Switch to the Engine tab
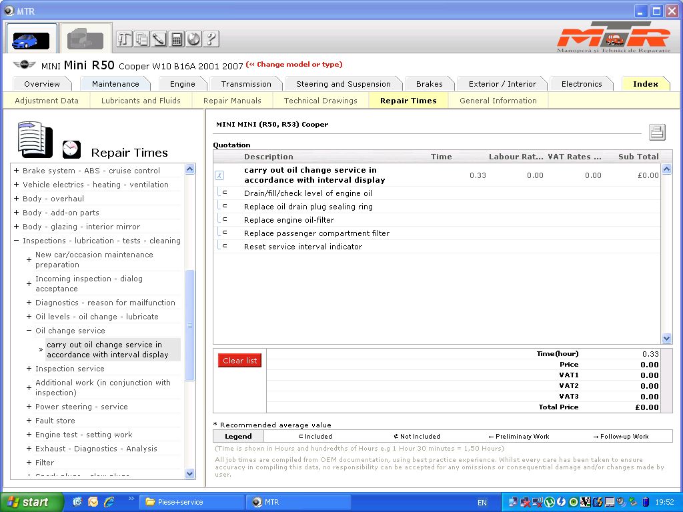Image resolution: width=683 pixels, height=512 pixels. (182, 84)
